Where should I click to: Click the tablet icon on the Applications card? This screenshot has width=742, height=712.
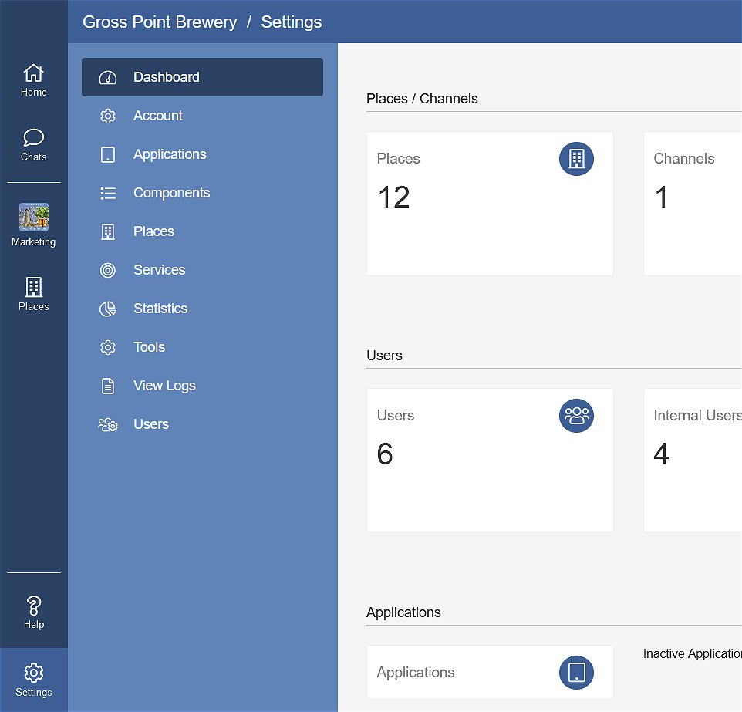pyautogui.click(x=576, y=672)
